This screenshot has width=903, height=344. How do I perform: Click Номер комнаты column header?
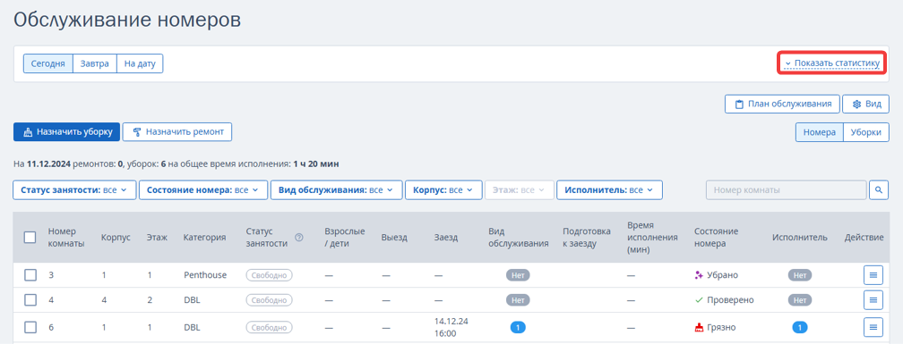tap(66, 237)
